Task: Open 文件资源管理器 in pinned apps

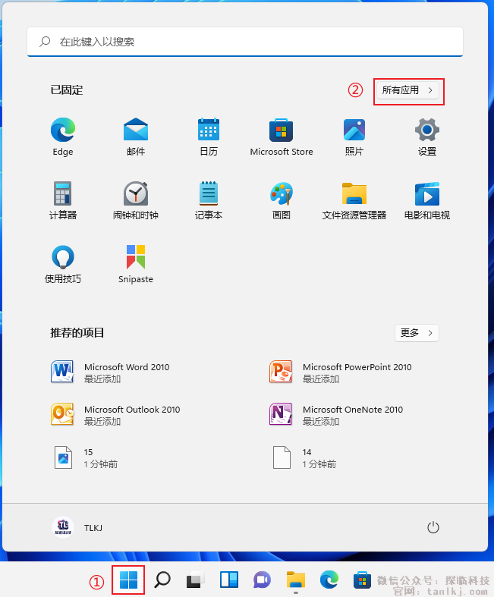Action: 354,201
